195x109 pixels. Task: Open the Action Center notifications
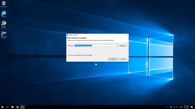point(192,107)
